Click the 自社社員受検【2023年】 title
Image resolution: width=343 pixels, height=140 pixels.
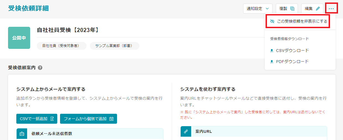(x=68, y=30)
